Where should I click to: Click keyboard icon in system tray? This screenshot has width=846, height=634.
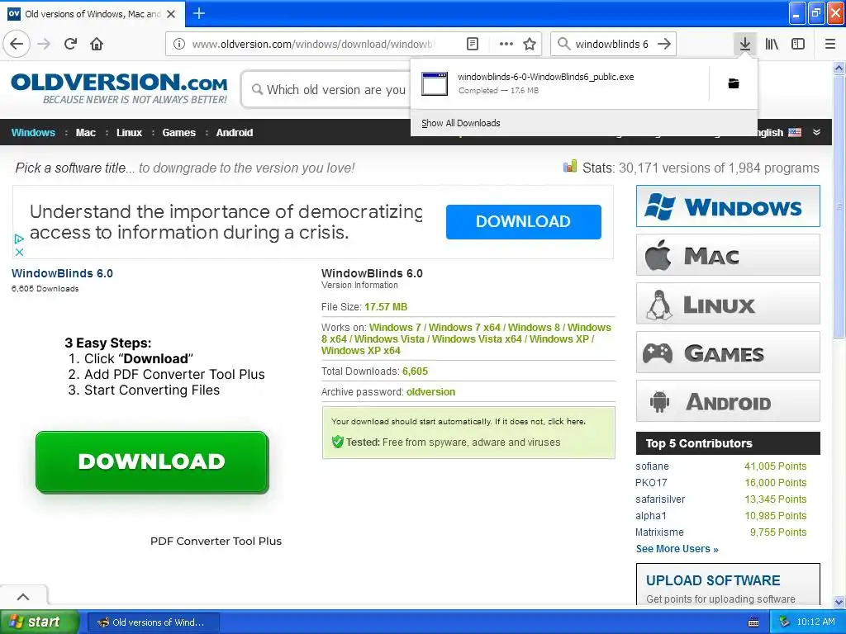pos(753,622)
